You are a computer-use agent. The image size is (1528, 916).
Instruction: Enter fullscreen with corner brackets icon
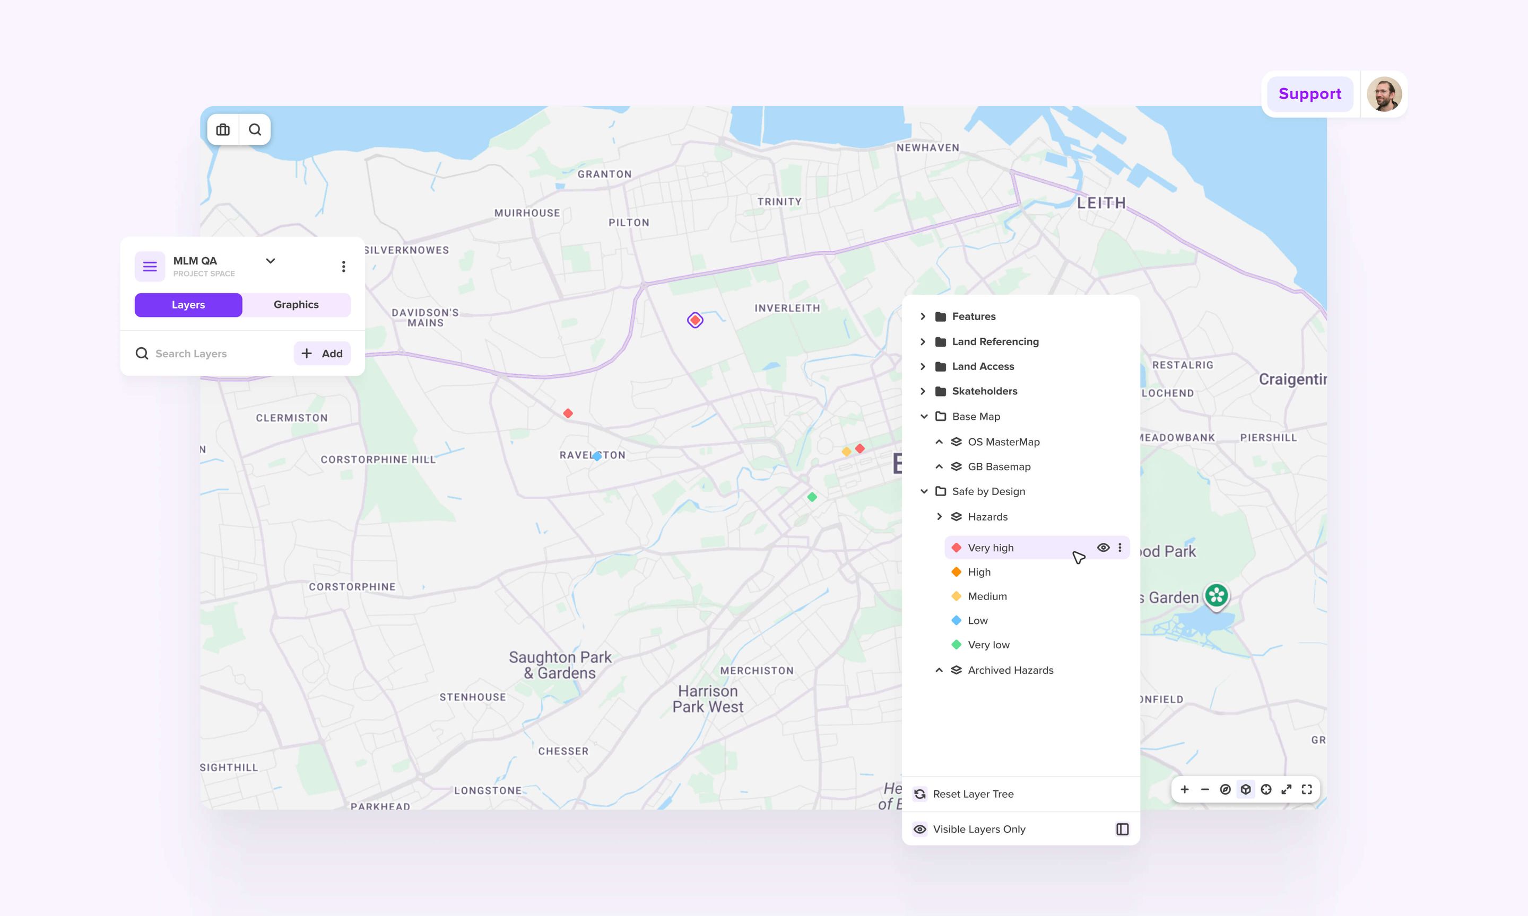(x=1307, y=789)
